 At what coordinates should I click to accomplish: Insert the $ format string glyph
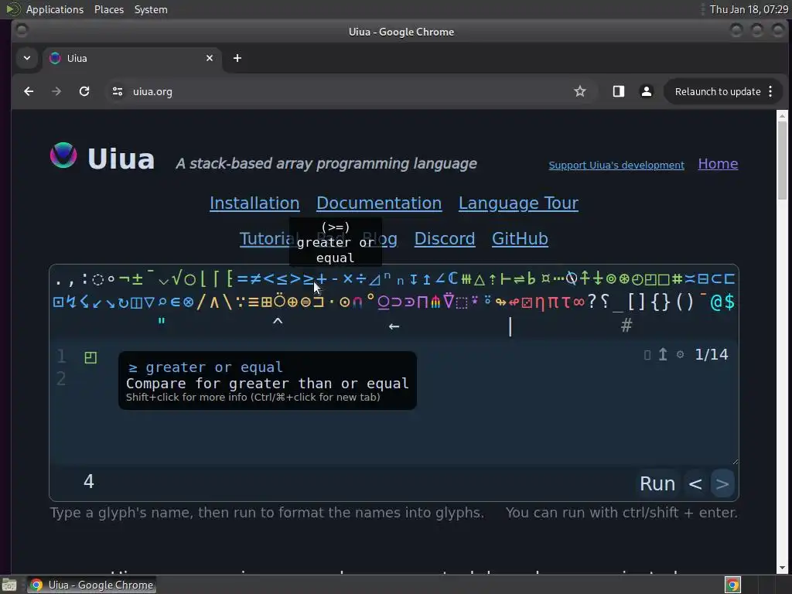coord(730,302)
